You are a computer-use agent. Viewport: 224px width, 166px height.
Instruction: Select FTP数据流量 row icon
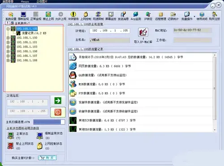[x=73, y=93]
